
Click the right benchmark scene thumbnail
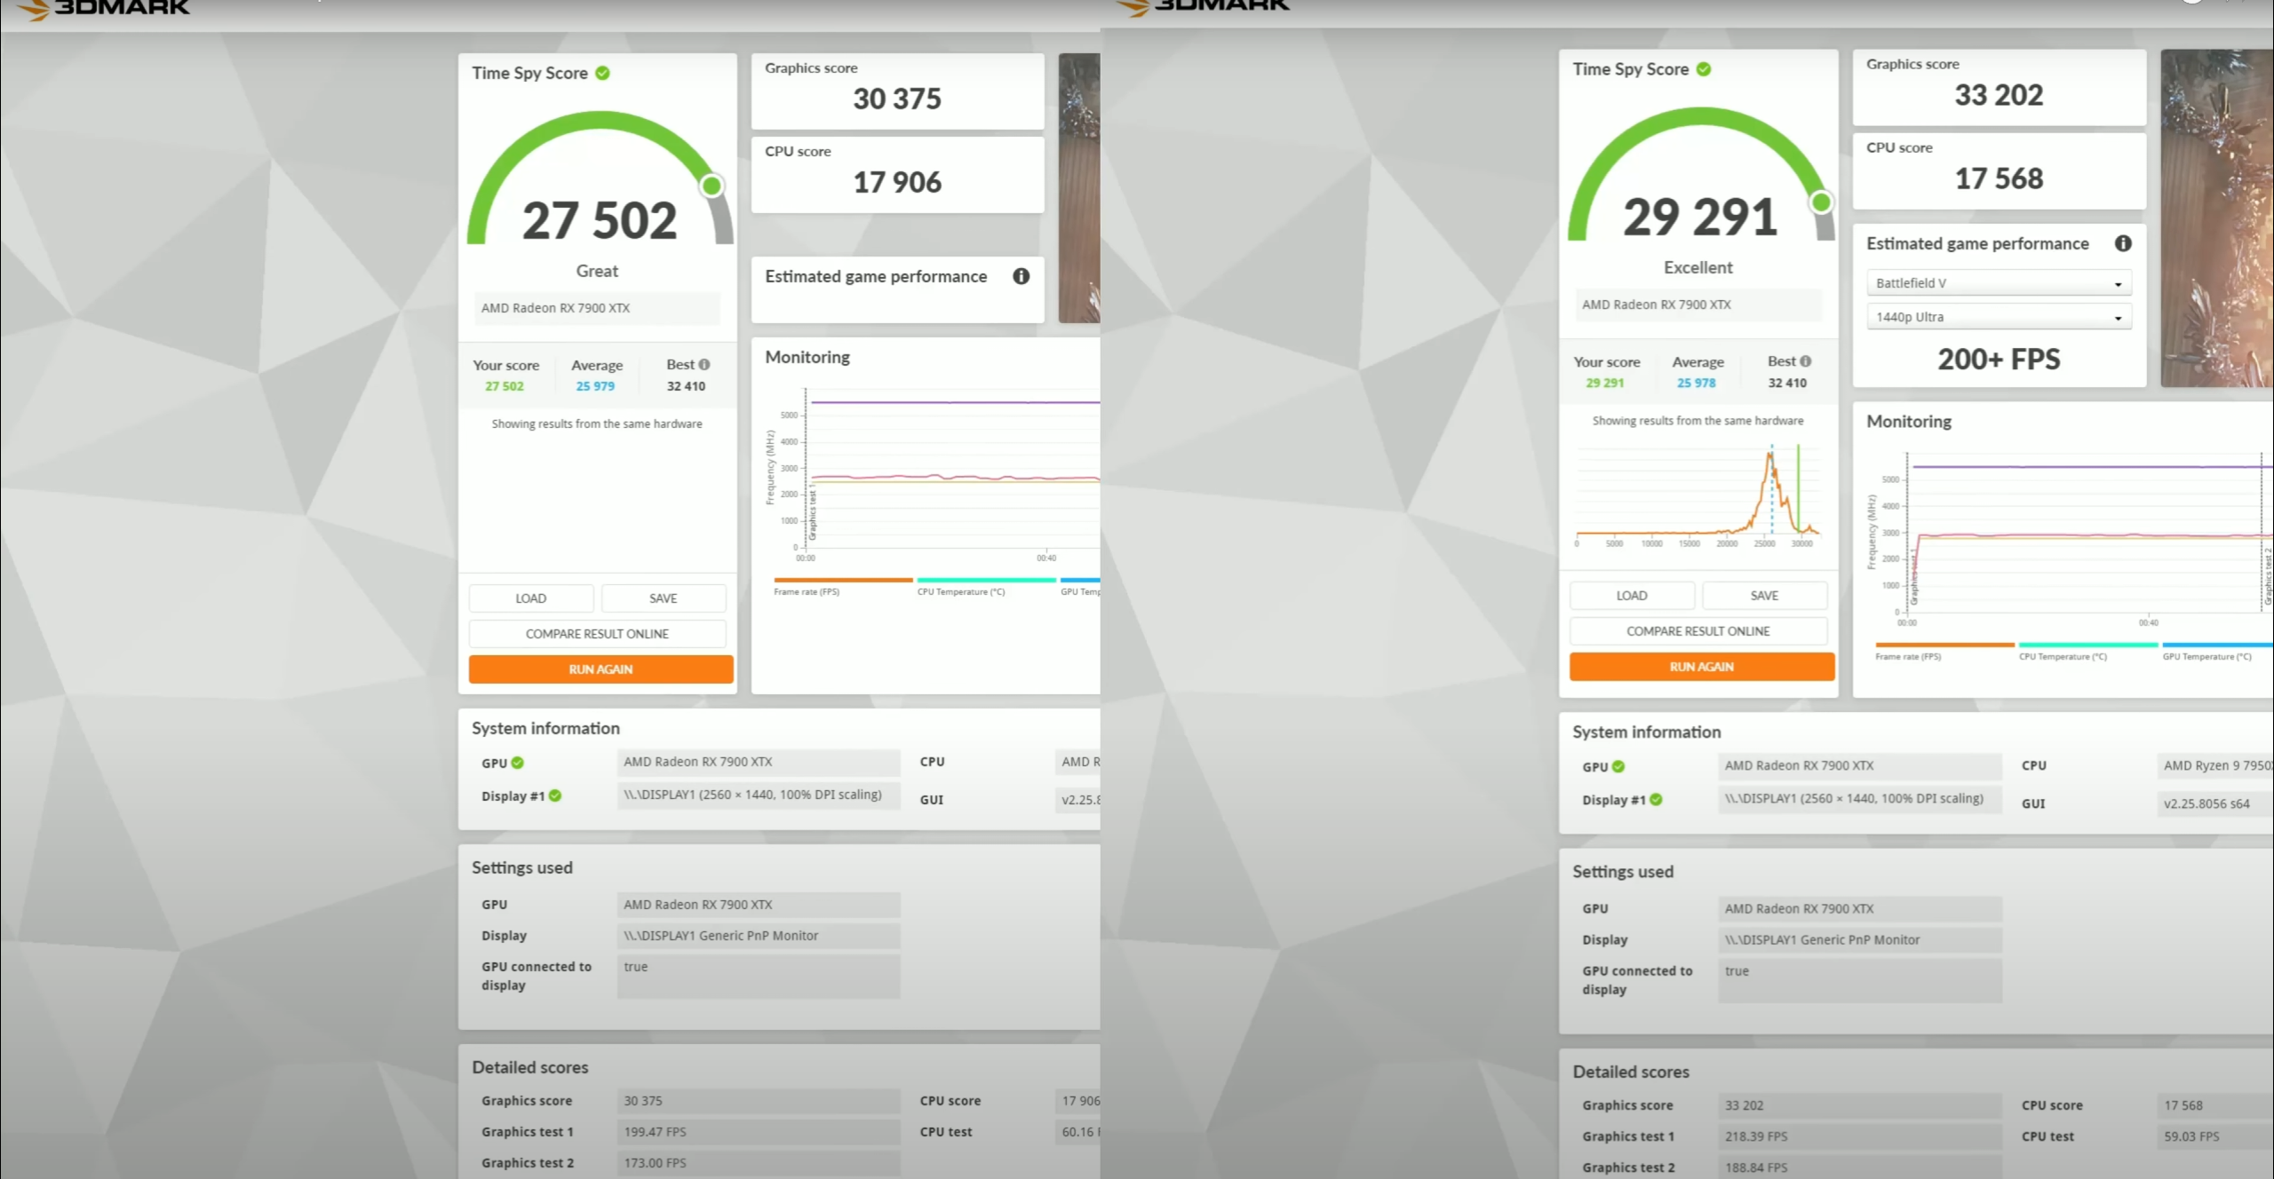coord(2216,218)
